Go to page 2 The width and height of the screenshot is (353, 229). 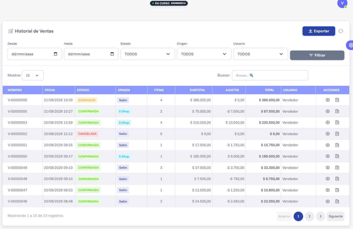tap(310, 216)
